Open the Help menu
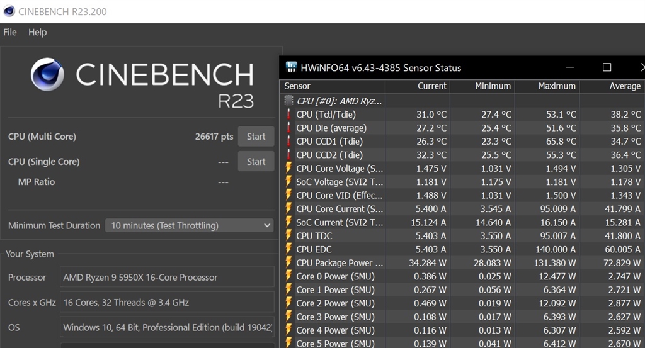The width and height of the screenshot is (645, 348). point(37,32)
